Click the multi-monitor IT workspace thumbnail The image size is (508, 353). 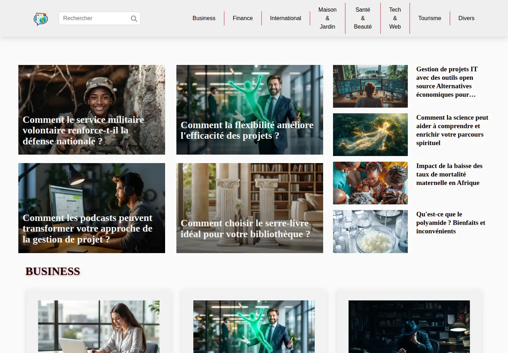370,86
